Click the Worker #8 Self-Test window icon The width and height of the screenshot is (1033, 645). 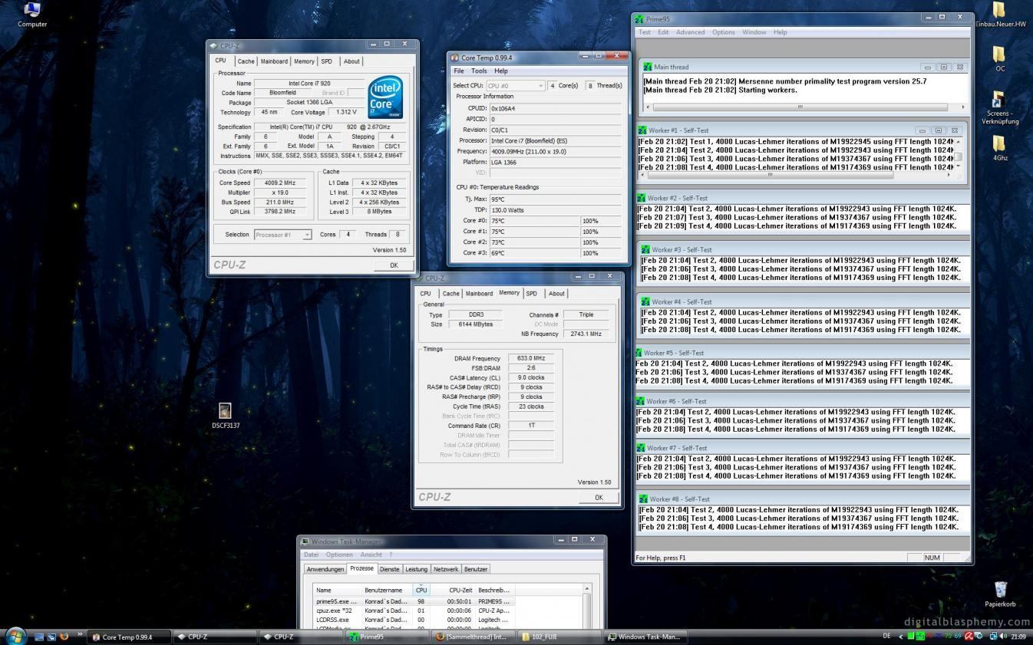coord(643,499)
